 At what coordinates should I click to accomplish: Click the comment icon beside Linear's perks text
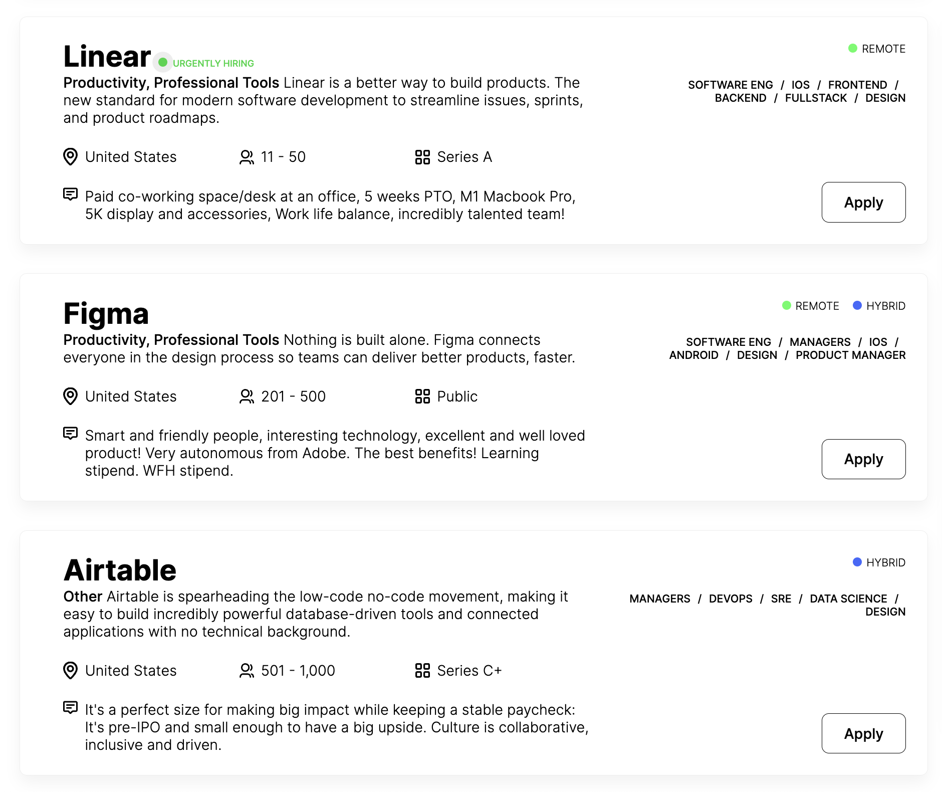[71, 194]
